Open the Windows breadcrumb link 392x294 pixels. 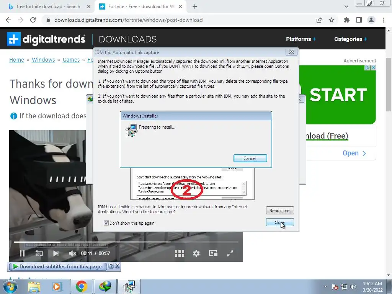[43, 60]
